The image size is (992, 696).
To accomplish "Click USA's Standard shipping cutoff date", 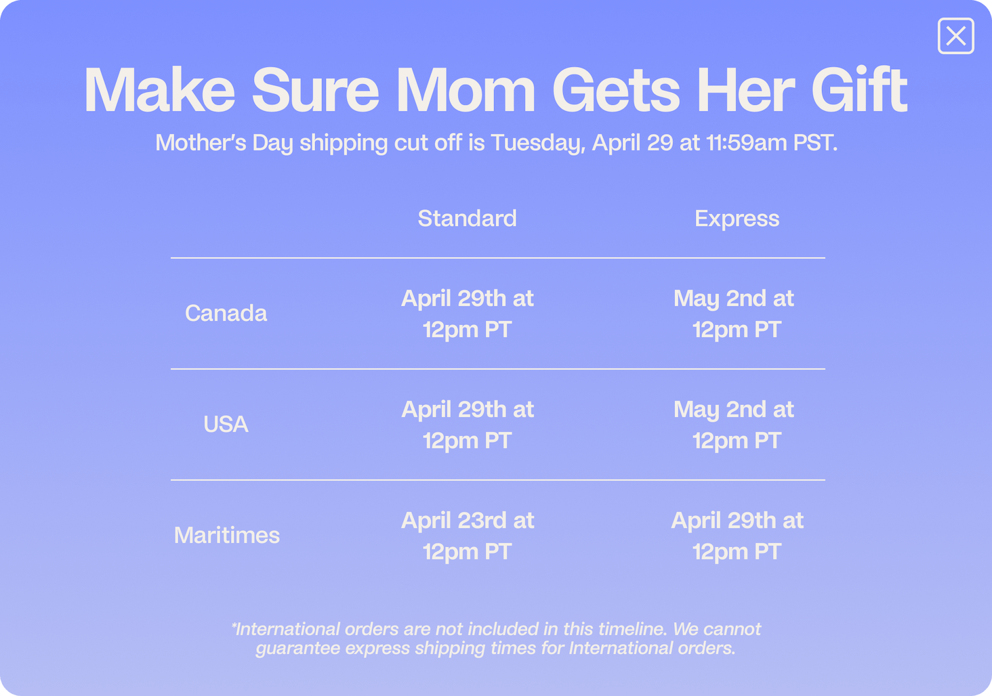I will (467, 425).
